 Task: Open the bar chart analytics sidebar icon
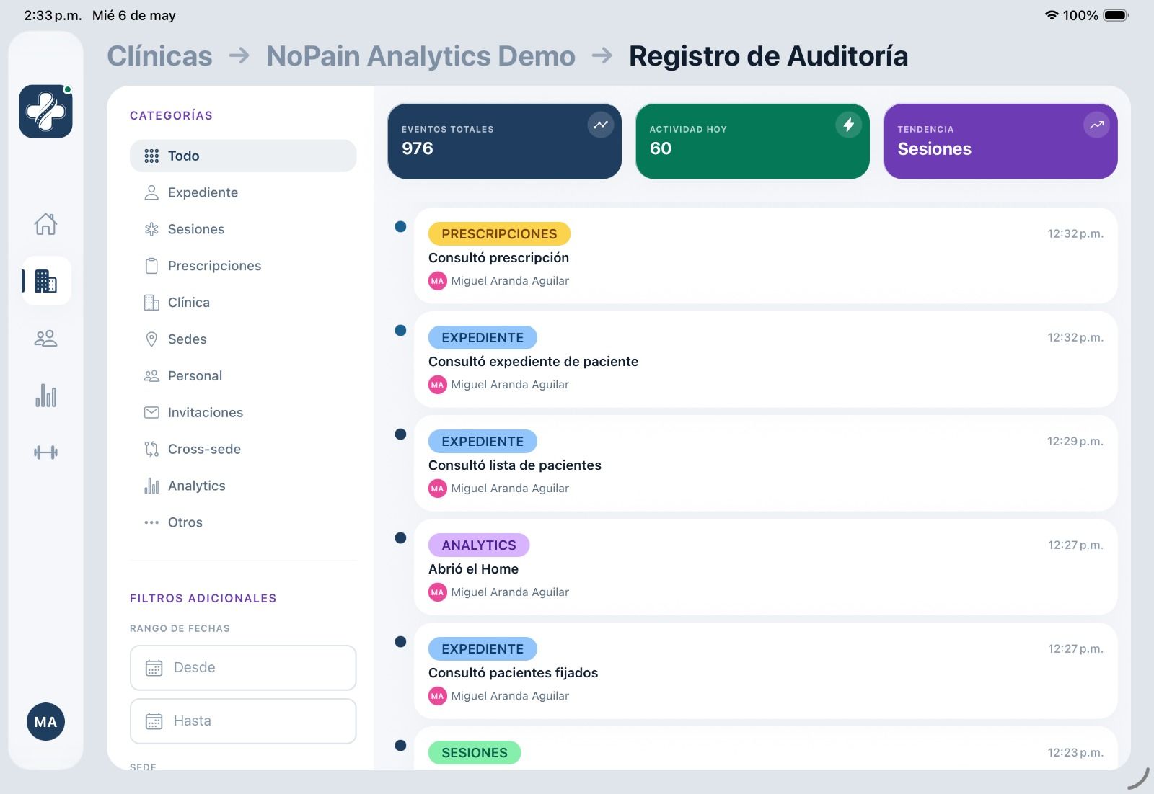[x=45, y=396]
